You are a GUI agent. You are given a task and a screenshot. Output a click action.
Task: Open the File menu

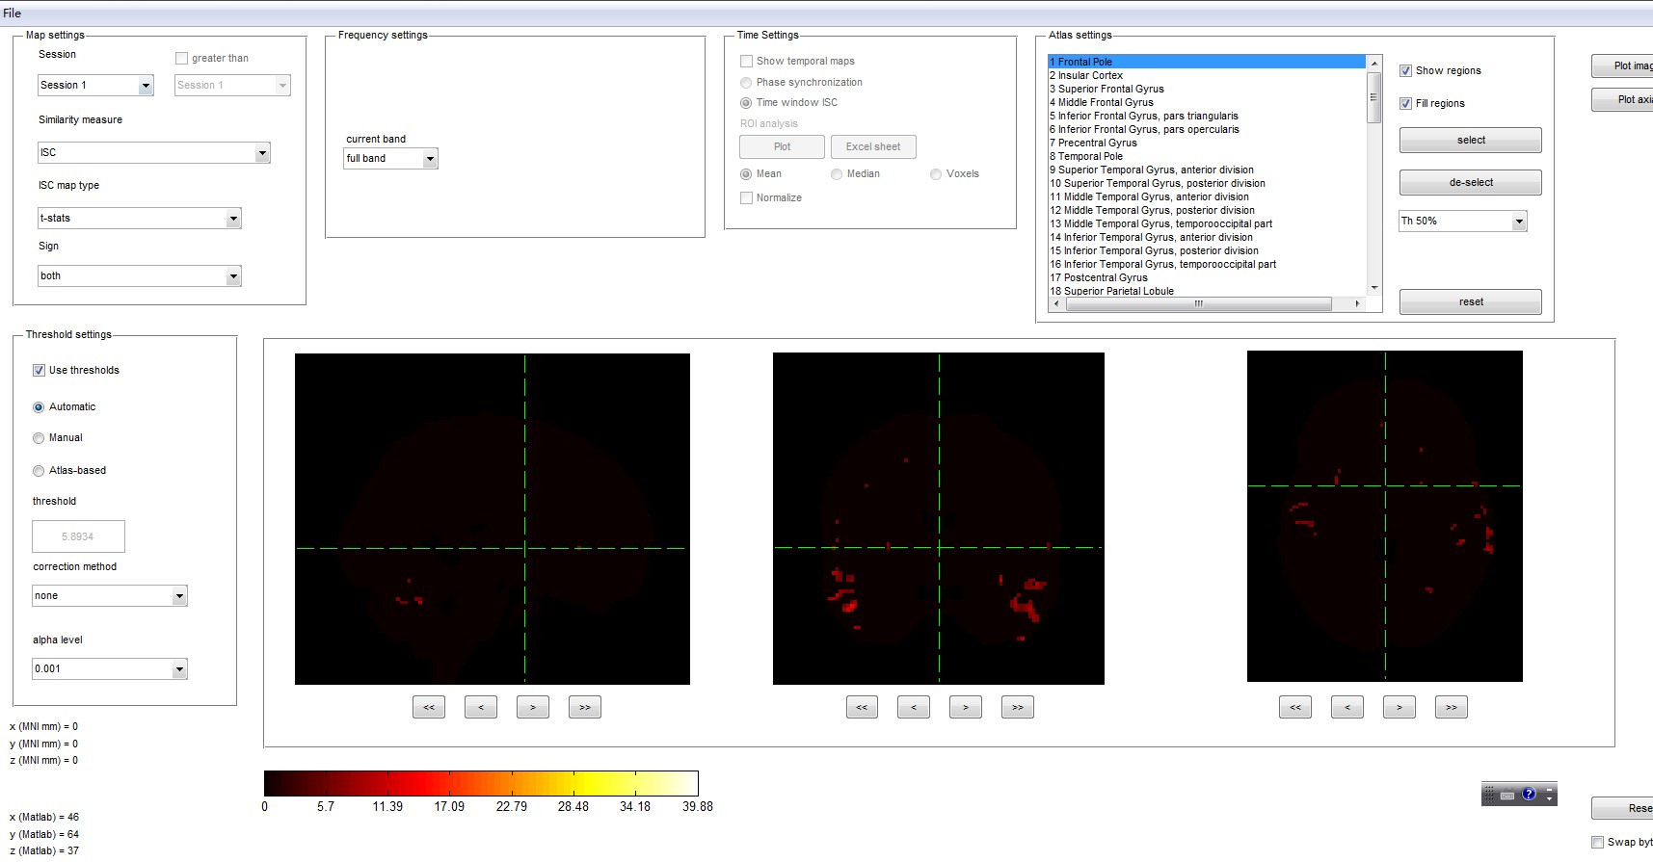tap(13, 13)
